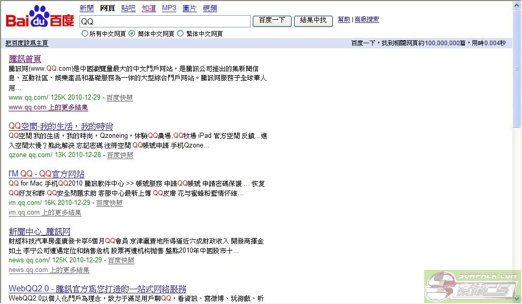The height and width of the screenshot is (304, 522).
Task: Open the 高級搜索 advanced search link
Action: click(x=367, y=20)
